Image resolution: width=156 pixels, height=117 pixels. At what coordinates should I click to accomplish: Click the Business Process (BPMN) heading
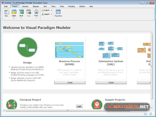point(69,63)
